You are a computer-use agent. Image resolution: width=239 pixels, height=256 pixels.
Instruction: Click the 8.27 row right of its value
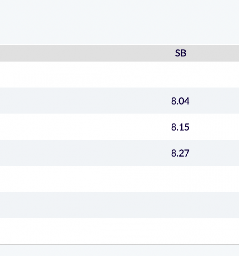[214, 153]
